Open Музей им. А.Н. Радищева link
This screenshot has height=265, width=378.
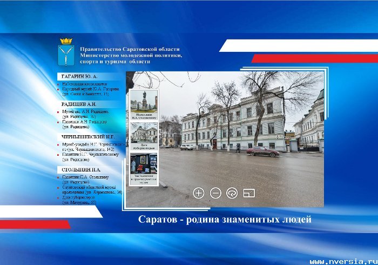point(85,114)
